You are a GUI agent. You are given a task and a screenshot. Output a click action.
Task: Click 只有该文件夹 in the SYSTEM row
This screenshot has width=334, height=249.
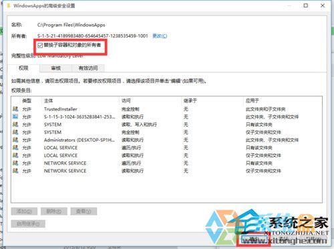pyautogui.click(x=259, y=124)
